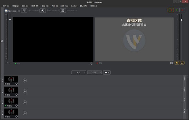Viewport: 189px width, 120px height.
Task: Toggle the headphone monitoring button
Action: (182, 63)
